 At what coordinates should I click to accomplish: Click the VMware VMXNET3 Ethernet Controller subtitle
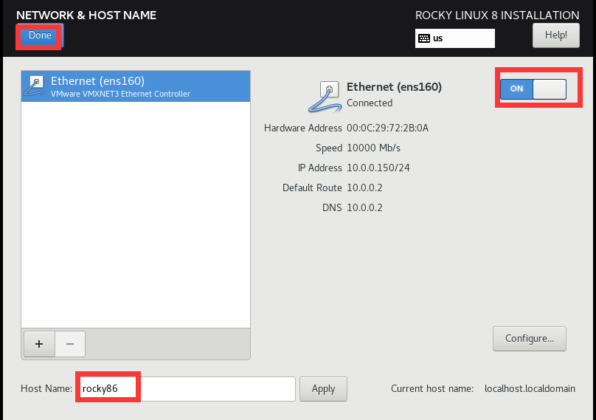click(120, 94)
